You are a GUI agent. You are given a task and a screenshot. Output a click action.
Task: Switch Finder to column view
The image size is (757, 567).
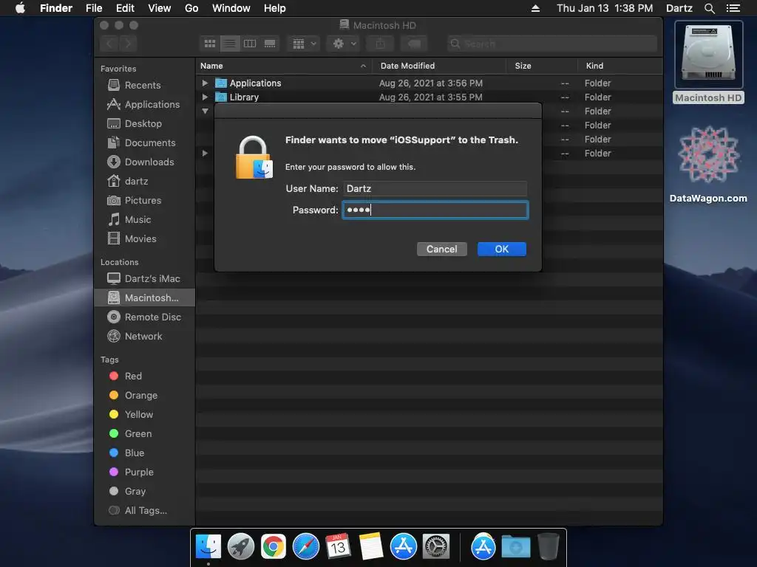pyautogui.click(x=250, y=44)
